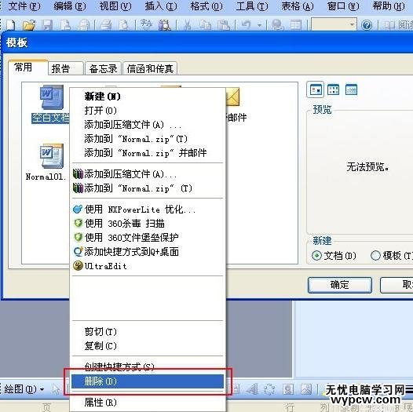413x412 pixels.
Task: Click the 确定 button in template dialog
Action: point(340,285)
